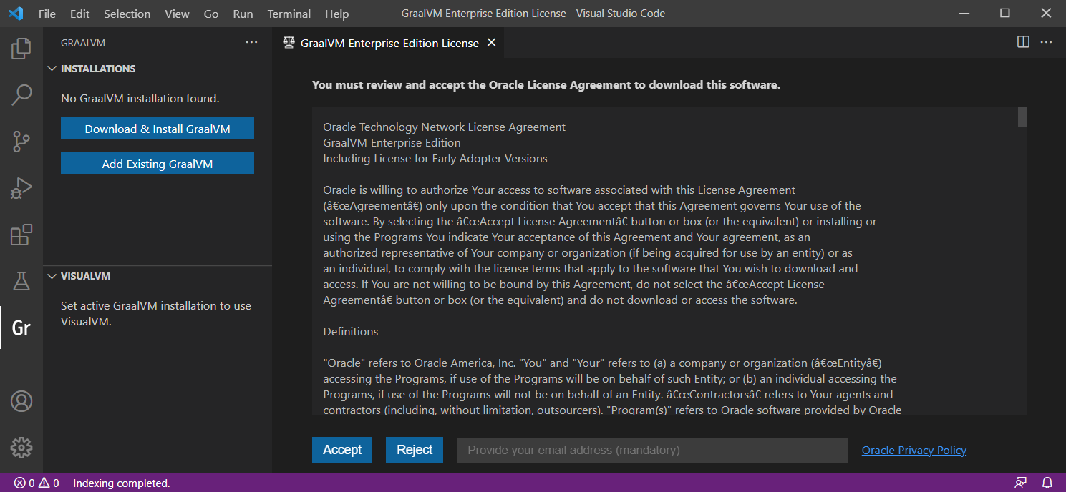Minimize the Visual Studio Code window
The image size is (1066, 492).
tap(965, 14)
